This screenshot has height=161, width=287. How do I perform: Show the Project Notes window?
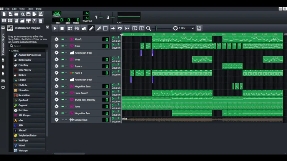(x=40, y=21)
